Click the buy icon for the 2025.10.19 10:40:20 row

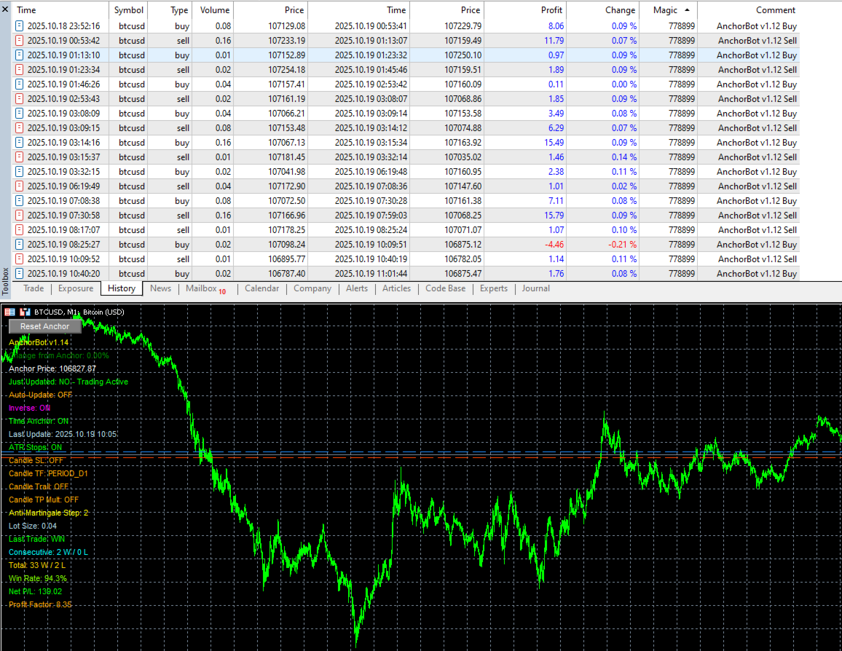click(20, 274)
